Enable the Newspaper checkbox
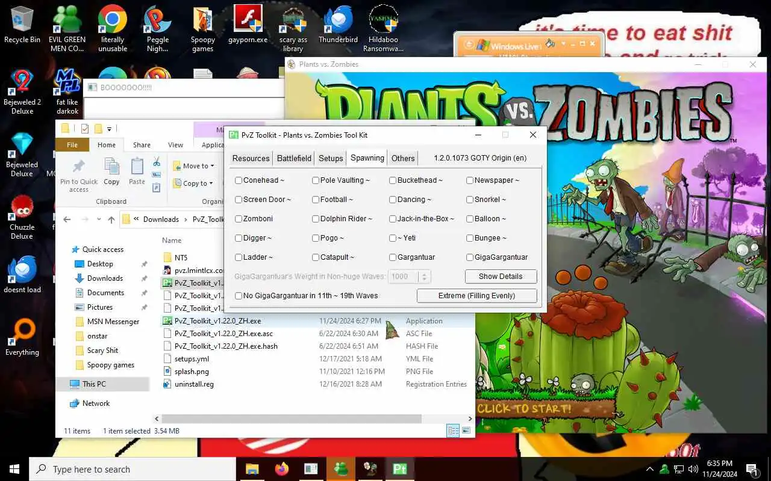Screen dimensions: 771x481 click(470, 180)
